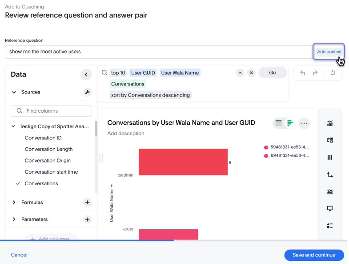This screenshot has width=349, height=264.
Task: Open the chart type icon in right sidebar
Action: tap(330, 123)
